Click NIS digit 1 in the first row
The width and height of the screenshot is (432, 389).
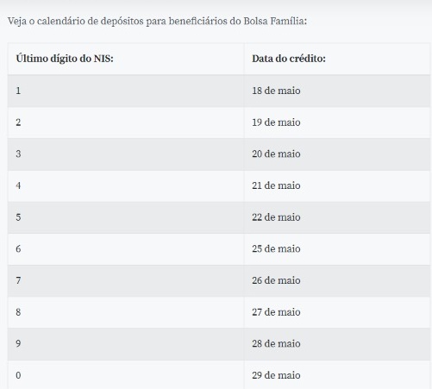tap(126, 91)
